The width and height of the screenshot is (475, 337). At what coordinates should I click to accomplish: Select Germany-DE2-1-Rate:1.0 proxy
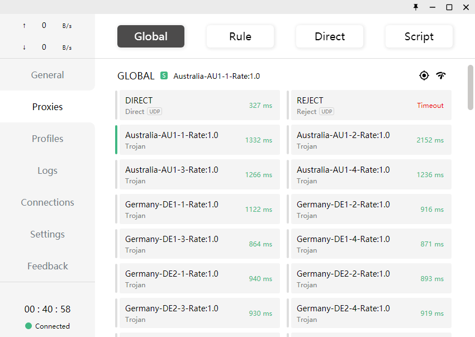[199, 278]
